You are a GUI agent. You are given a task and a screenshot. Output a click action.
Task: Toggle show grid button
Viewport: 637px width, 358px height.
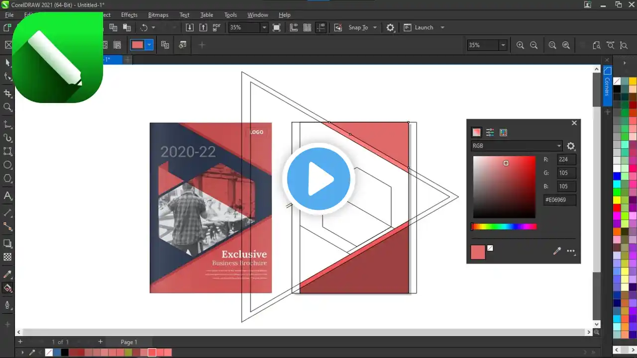click(x=307, y=27)
